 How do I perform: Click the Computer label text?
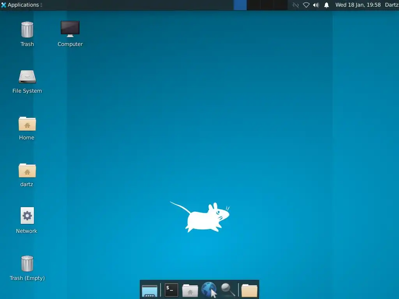(x=70, y=44)
